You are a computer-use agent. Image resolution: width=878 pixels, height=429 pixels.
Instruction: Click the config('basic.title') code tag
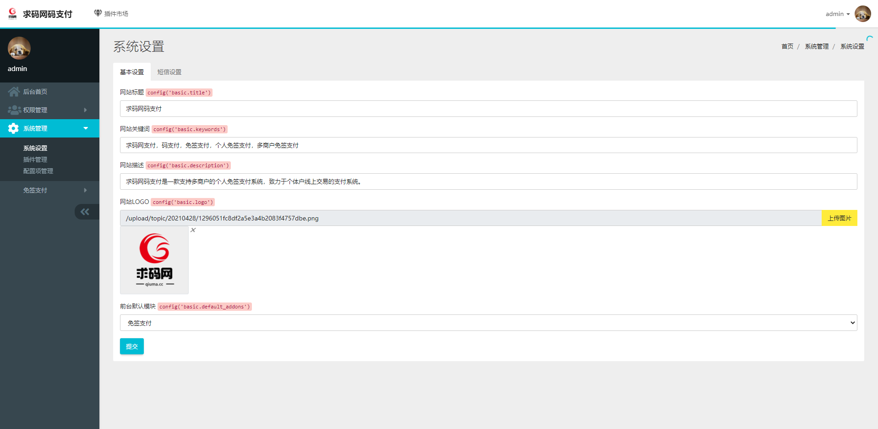(x=179, y=93)
